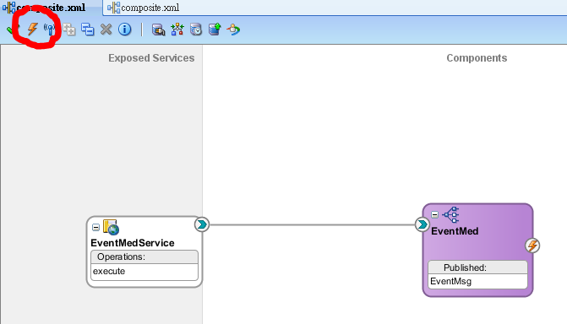Click the Exposed Services column heading
Screen dimensions: 567x324
[151, 58]
